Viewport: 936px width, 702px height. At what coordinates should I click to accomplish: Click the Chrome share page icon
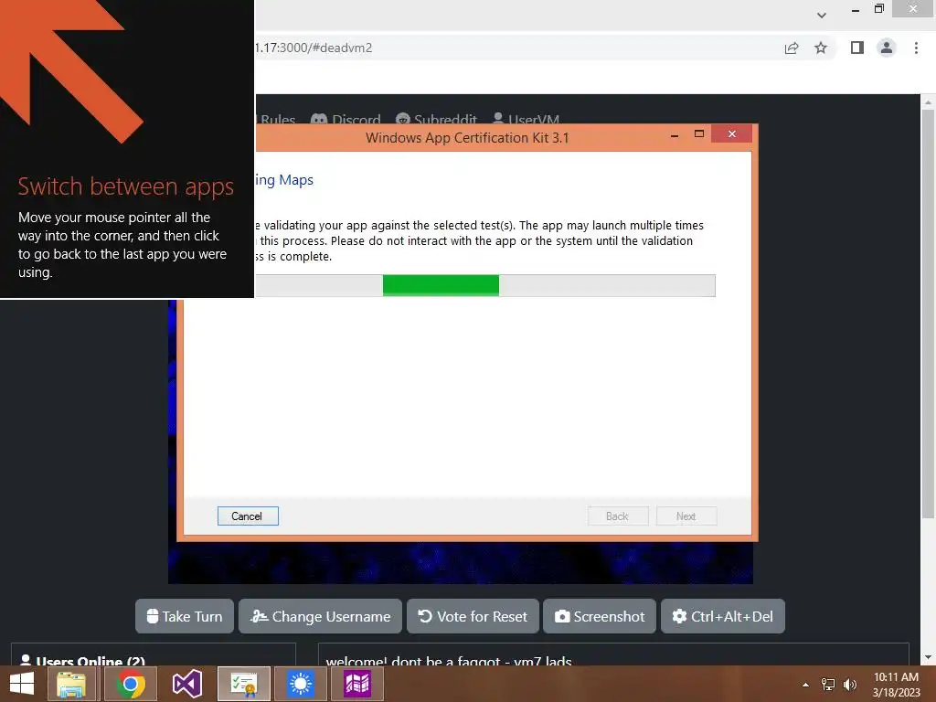[x=792, y=48]
